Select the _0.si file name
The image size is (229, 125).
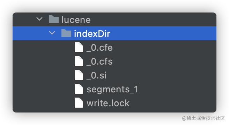tap(96, 75)
